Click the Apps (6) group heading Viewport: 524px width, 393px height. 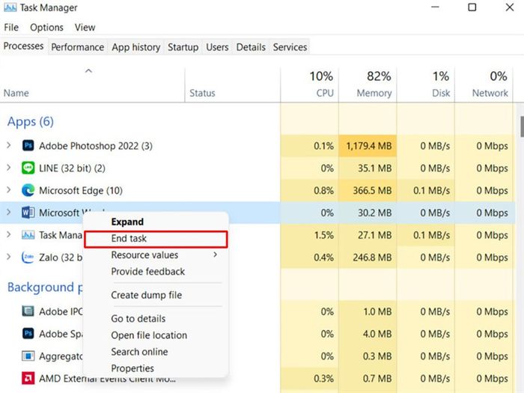tap(31, 121)
